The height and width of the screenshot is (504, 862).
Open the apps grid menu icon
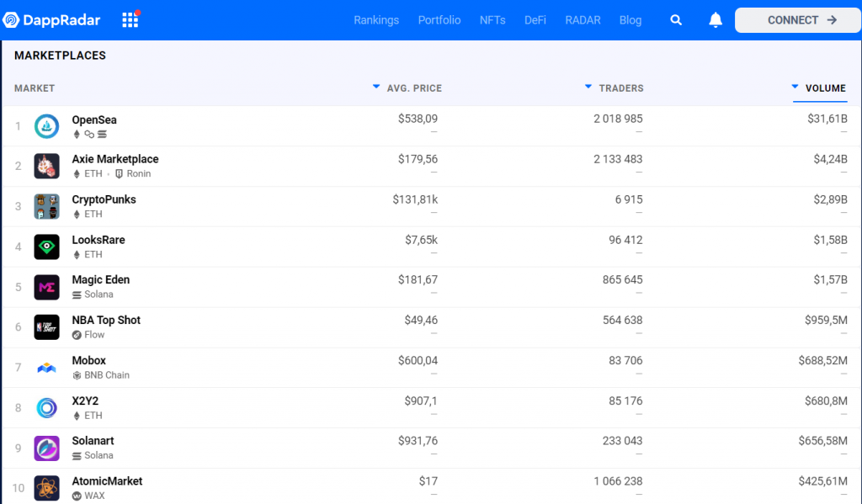click(130, 20)
